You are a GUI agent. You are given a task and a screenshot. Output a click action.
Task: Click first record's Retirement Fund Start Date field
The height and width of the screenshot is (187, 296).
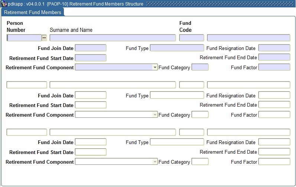[91, 58]
